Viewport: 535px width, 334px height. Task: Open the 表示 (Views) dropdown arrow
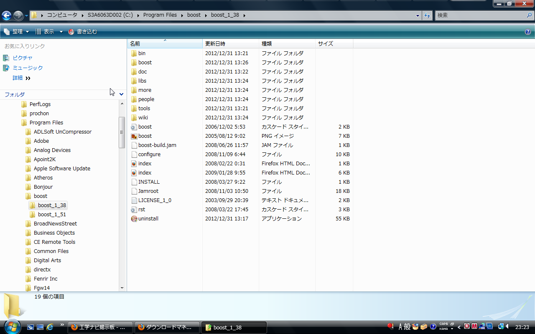pyautogui.click(x=61, y=32)
